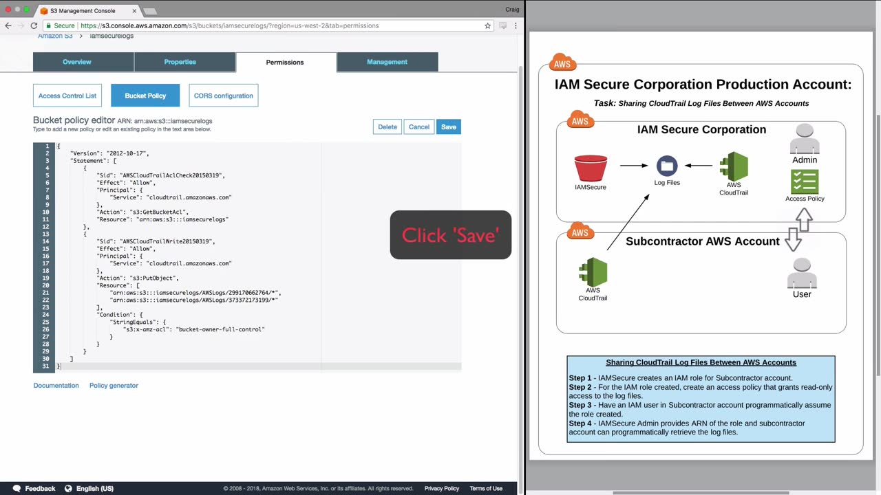Screen dimensions: 881x495
Task: Close the S3 Management Console browser tab
Action: point(134,11)
